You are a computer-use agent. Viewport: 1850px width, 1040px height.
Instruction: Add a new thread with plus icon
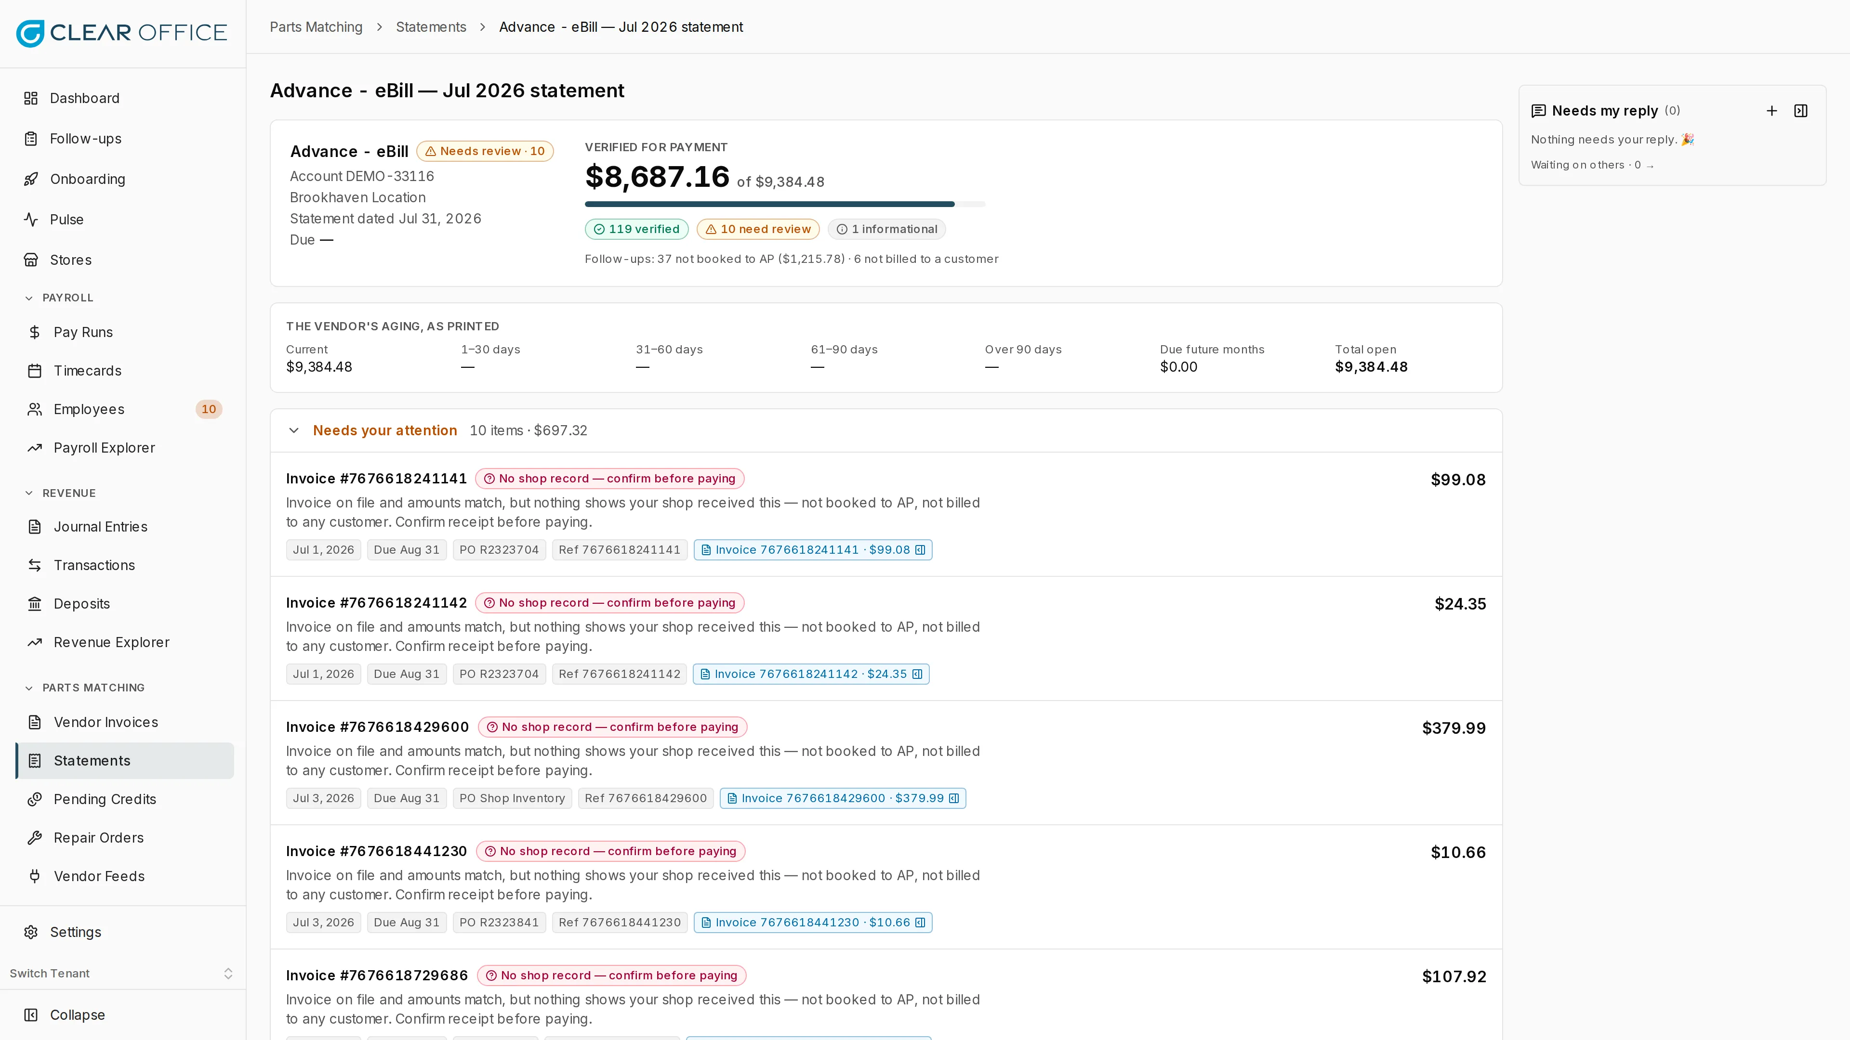coord(1772,111)
